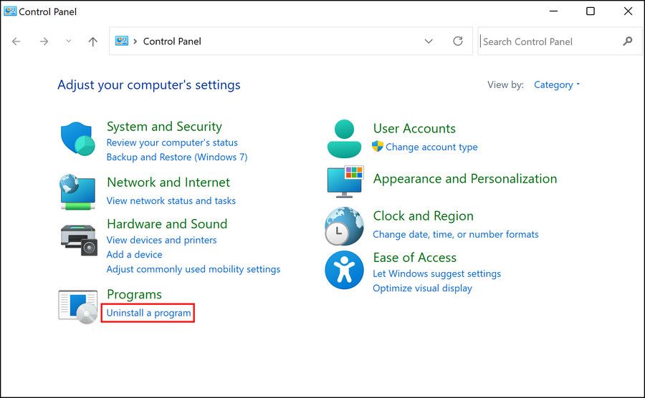Click the Refresh button in address bar
The width and height of the screenshot is (645, 398).
pyautogui.click(x=458, y=42)
